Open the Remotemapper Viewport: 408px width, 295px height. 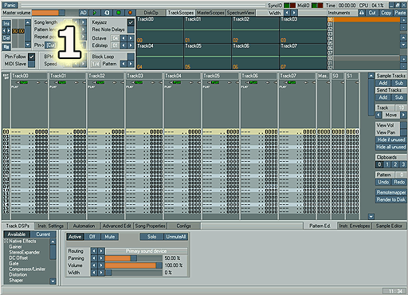pyautogui.click(x=391, y=192)
